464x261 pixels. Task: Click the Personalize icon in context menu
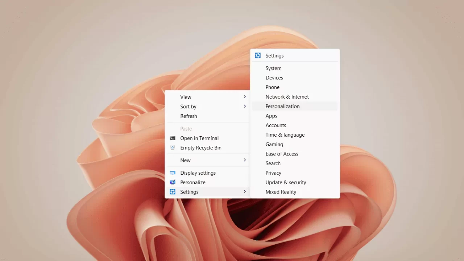[x=173, y=182]
